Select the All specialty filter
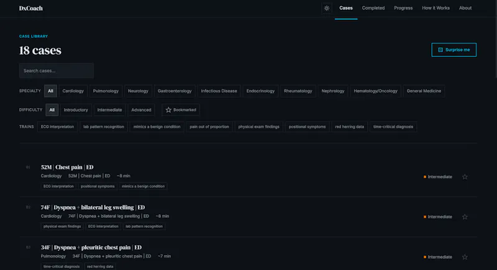This screenshot has height=270, width=497. pos(50,91)
